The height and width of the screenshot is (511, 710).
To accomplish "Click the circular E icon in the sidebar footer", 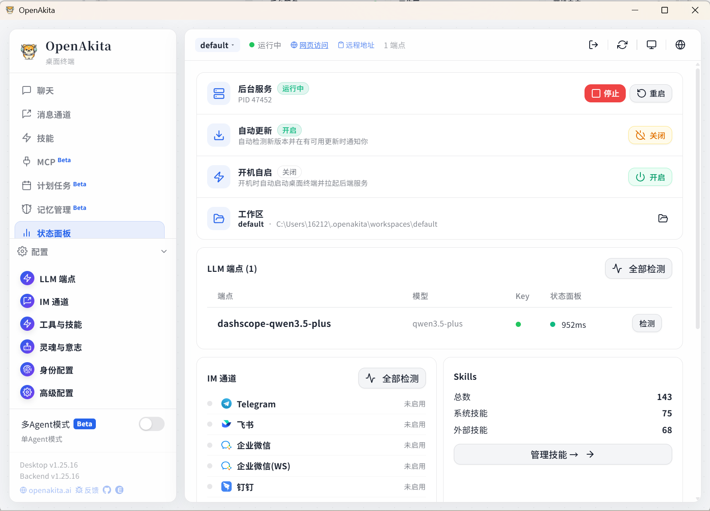I will 119,490.
